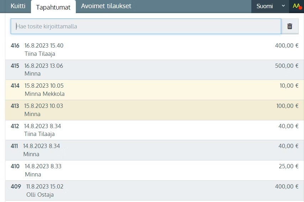Click the 40,00 € amount in row 412
Image resolution: width=304 pixels, height=202 pixels.
[x=288, y=126]
